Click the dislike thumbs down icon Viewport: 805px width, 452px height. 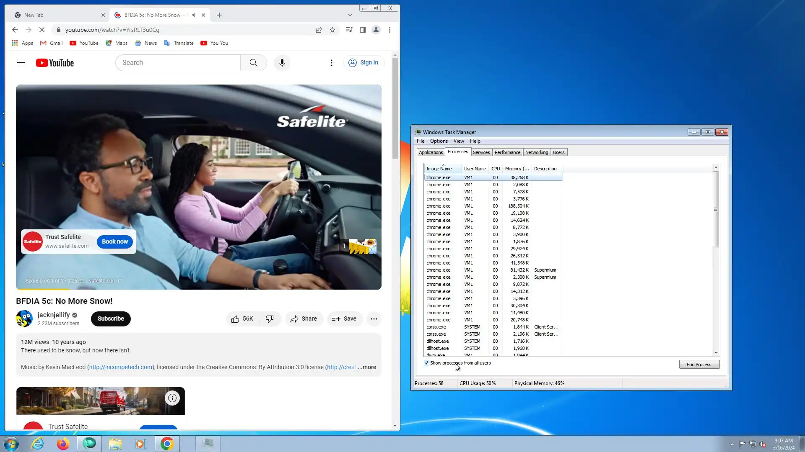[x=270, y=319]
